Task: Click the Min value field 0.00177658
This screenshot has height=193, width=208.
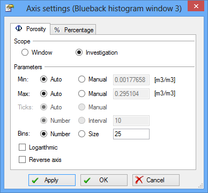Action: pos(131,80)
